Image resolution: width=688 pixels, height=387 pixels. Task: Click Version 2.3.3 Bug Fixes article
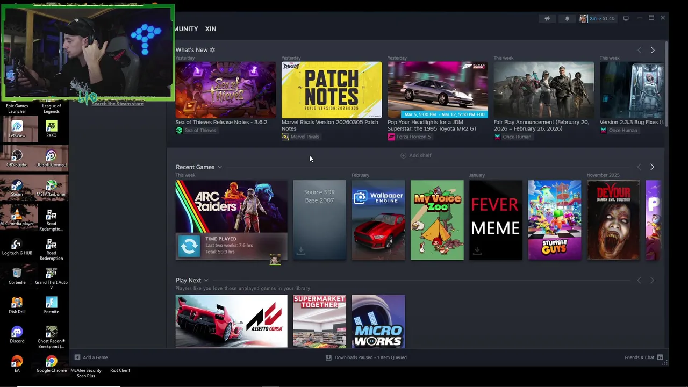pos(632,122)
